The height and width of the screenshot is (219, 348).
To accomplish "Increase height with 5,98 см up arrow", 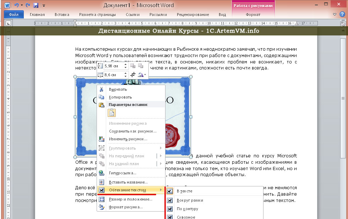I will coord(126,64).
